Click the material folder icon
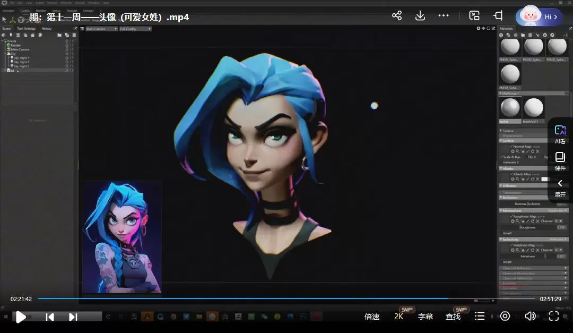The width and height of the screenshot is (573, 333). [523, 35]
